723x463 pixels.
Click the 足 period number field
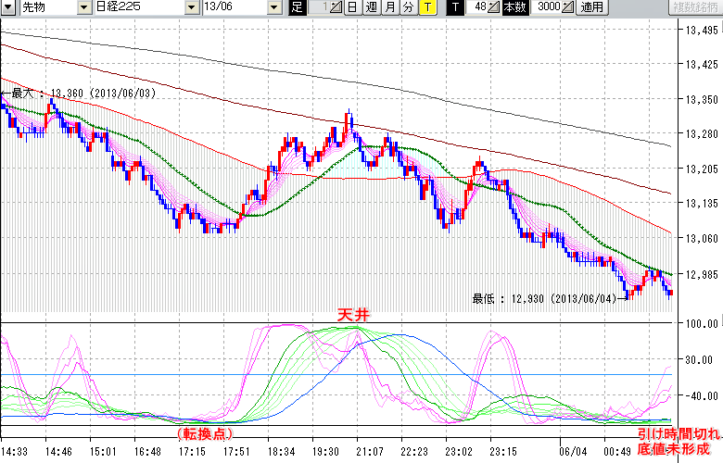pos(319,7)
